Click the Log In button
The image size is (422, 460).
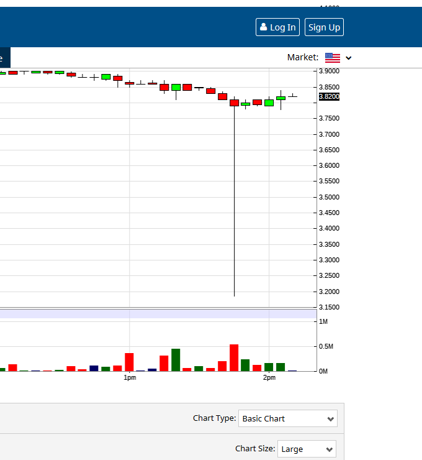(x=277, y=27)
